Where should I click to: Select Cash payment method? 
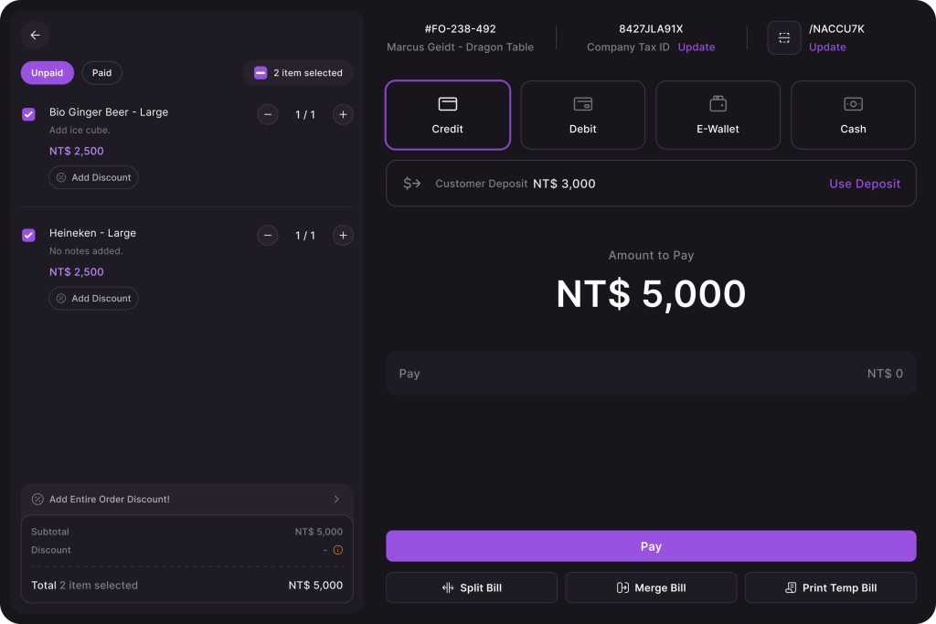click(x=853, y=115)
